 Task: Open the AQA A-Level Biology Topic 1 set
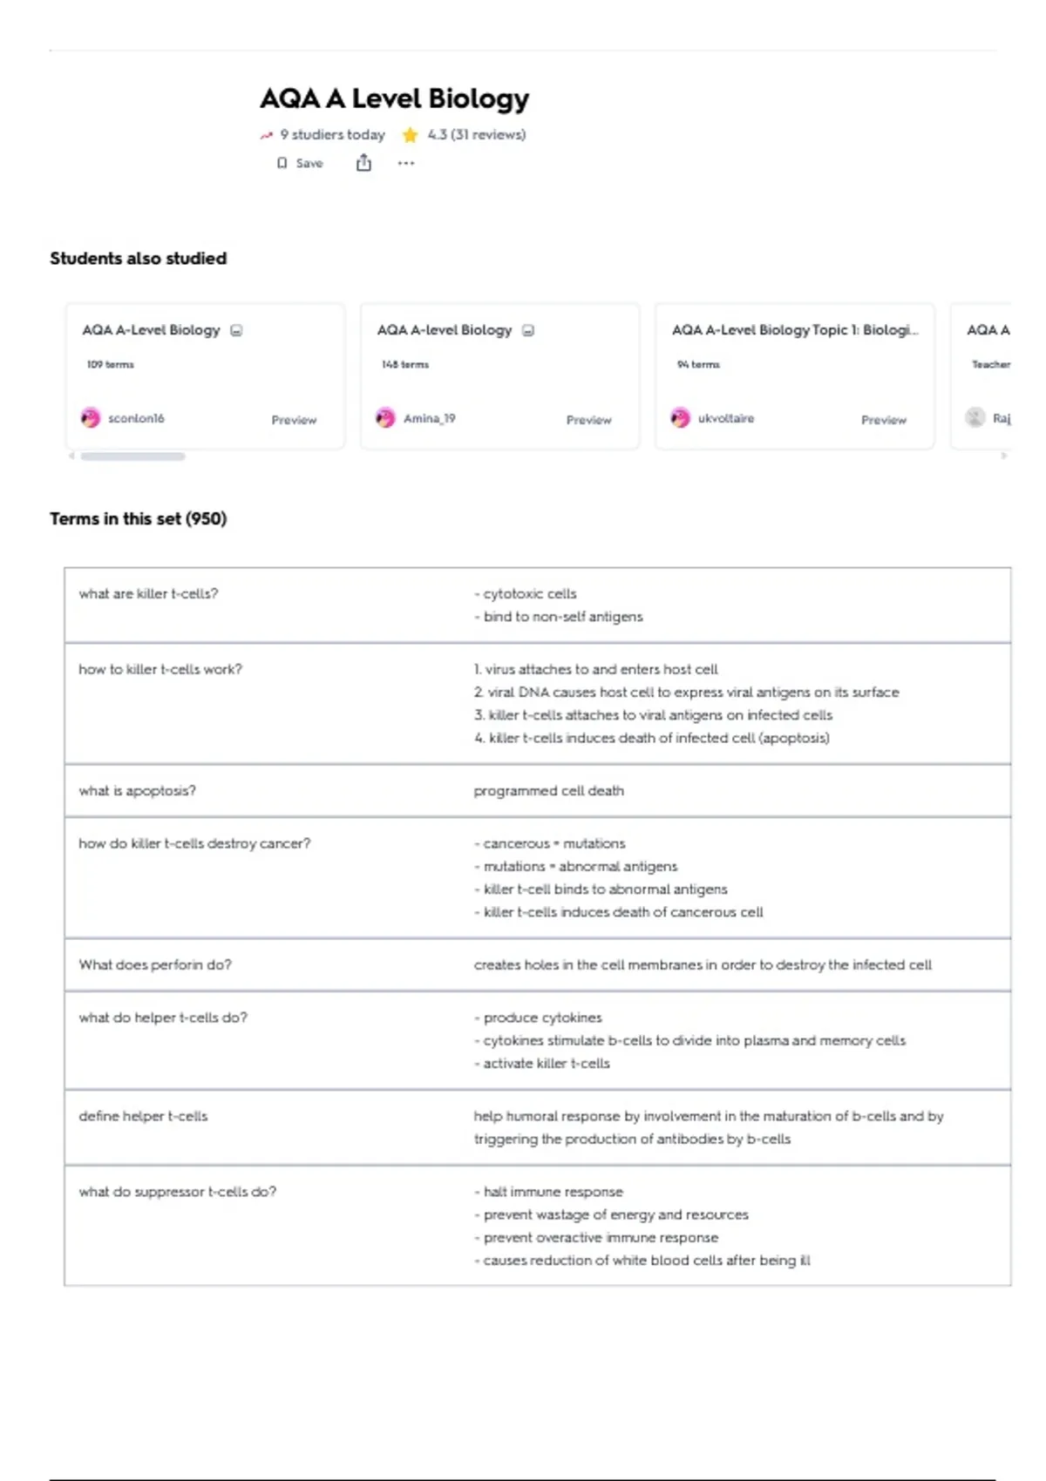794,330
